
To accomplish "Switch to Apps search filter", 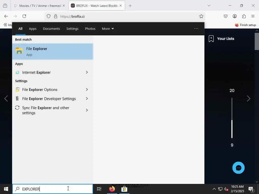I will pyautogui.click(x=33, y=29).
